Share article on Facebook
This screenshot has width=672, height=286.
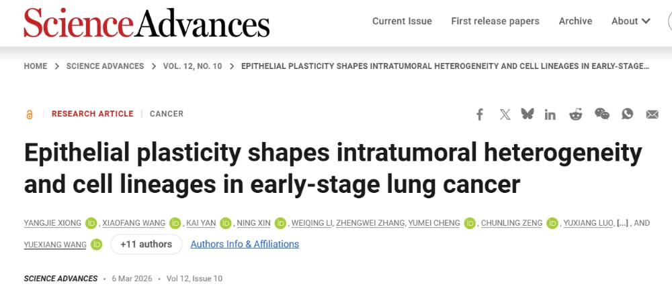point(480,115)
